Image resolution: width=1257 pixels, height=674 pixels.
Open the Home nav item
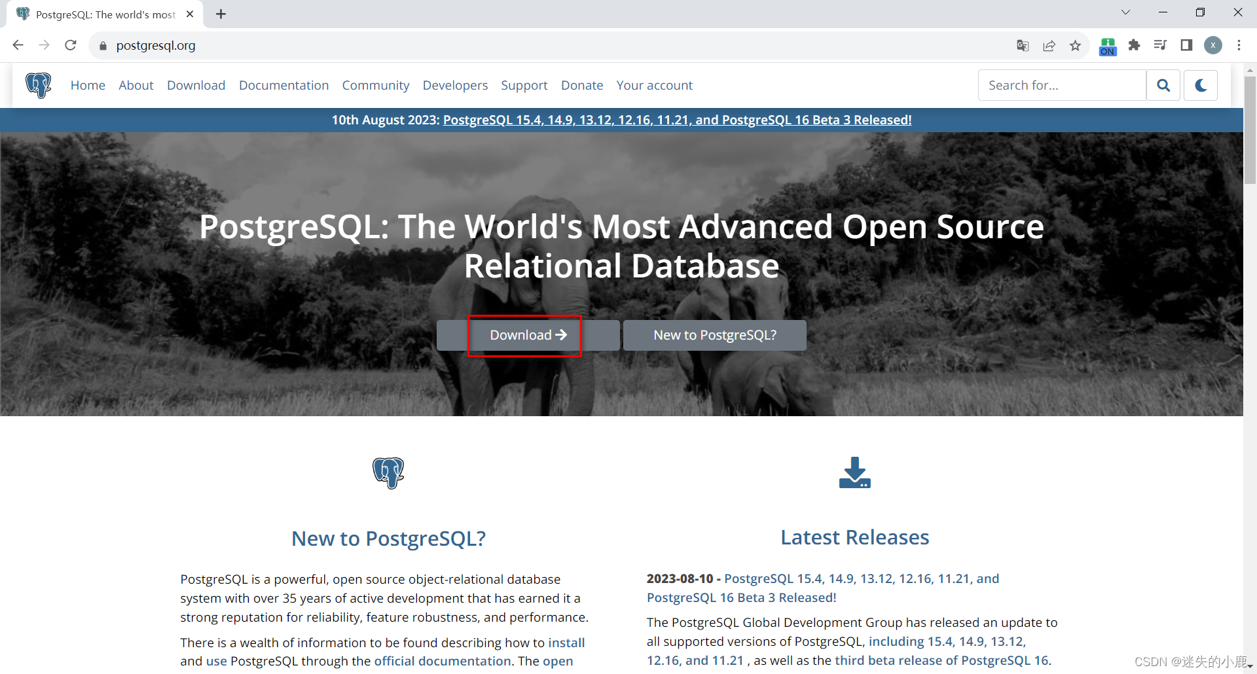tap(88, 85)
